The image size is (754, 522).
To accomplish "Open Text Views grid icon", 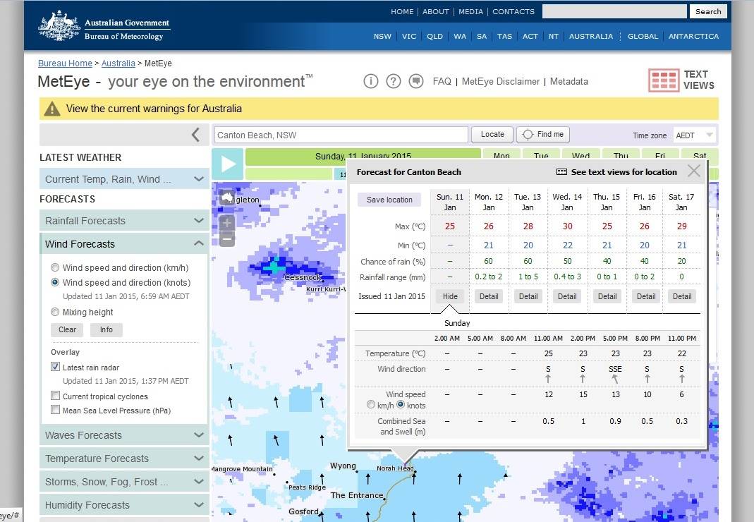I will tap(664, 80).
